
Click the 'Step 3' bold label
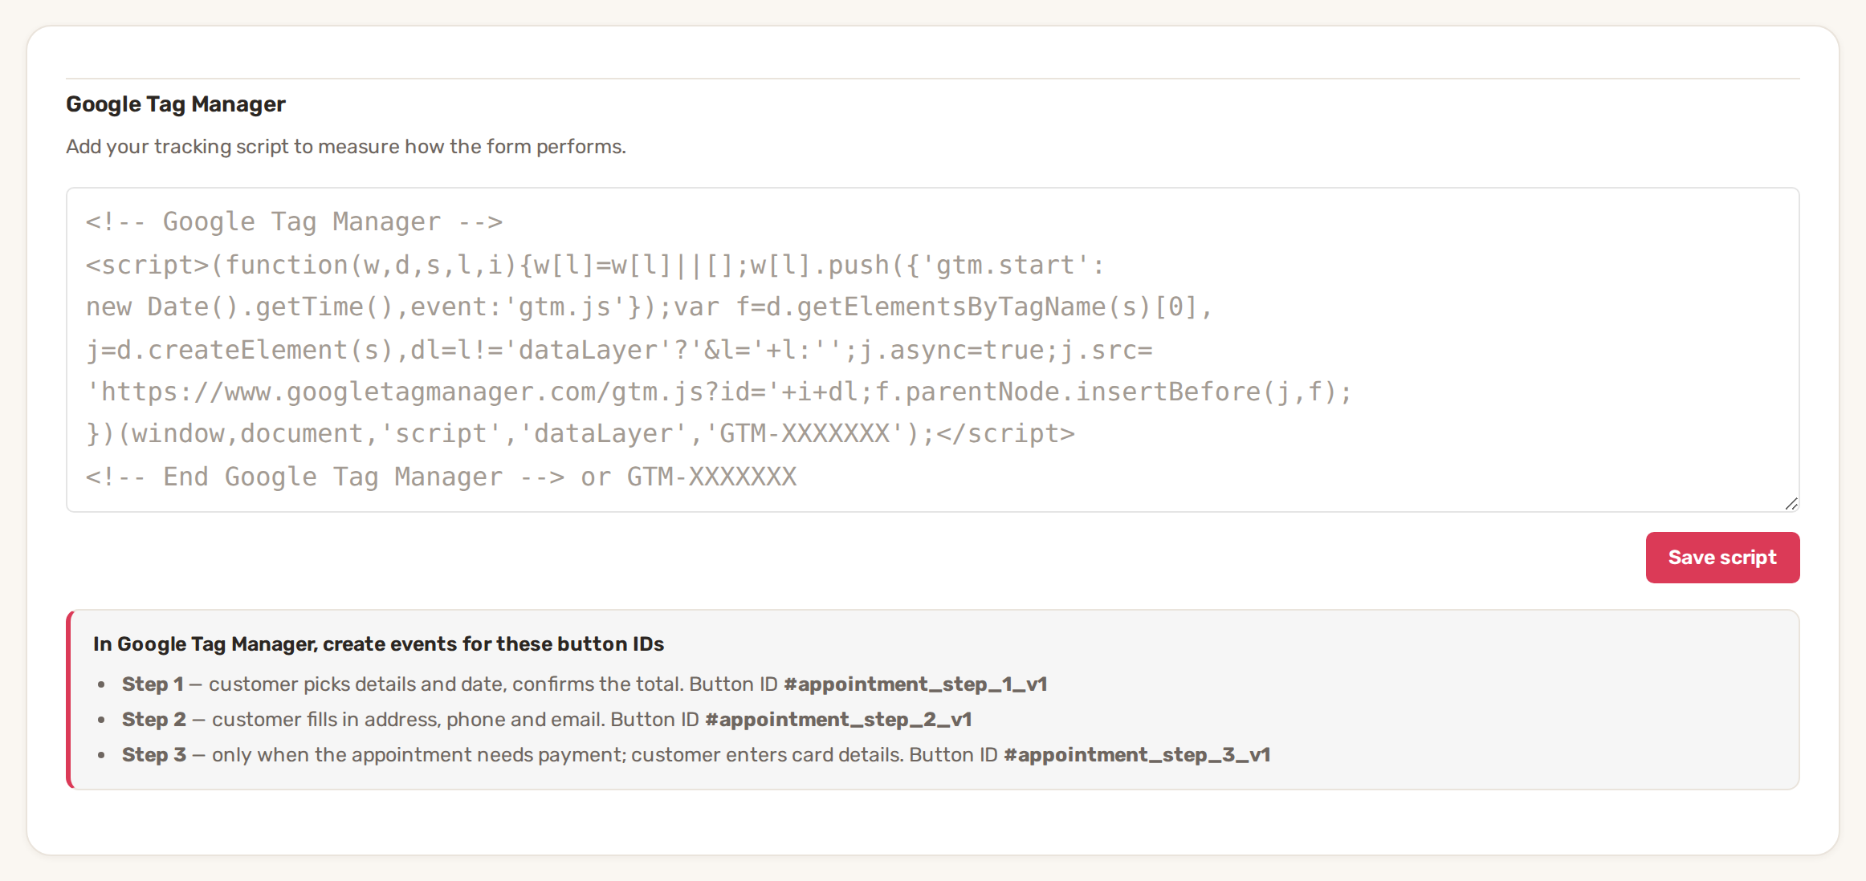[154, 755]
